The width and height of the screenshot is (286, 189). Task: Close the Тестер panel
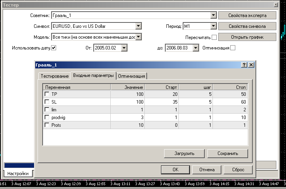276,5
